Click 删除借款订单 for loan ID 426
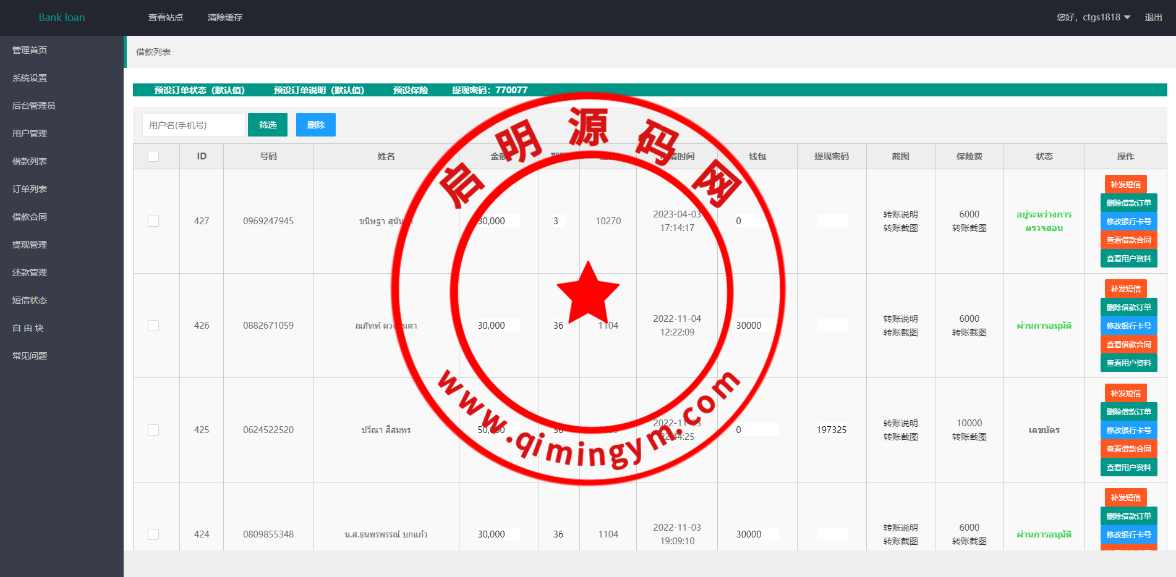Screen dimensions: 1176x577 [x=1128, y=307]
